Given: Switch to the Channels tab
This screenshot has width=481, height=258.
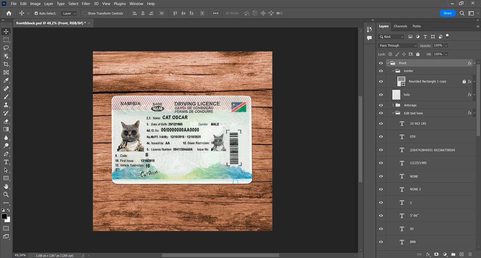Looking at the screenshot, I should (400, 26).
